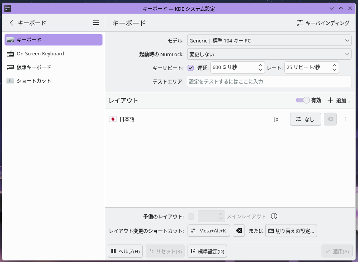This screenshot has height=262, width=358.
Task: Click the back arrow beside キーボード header
Action: [11, 23]
